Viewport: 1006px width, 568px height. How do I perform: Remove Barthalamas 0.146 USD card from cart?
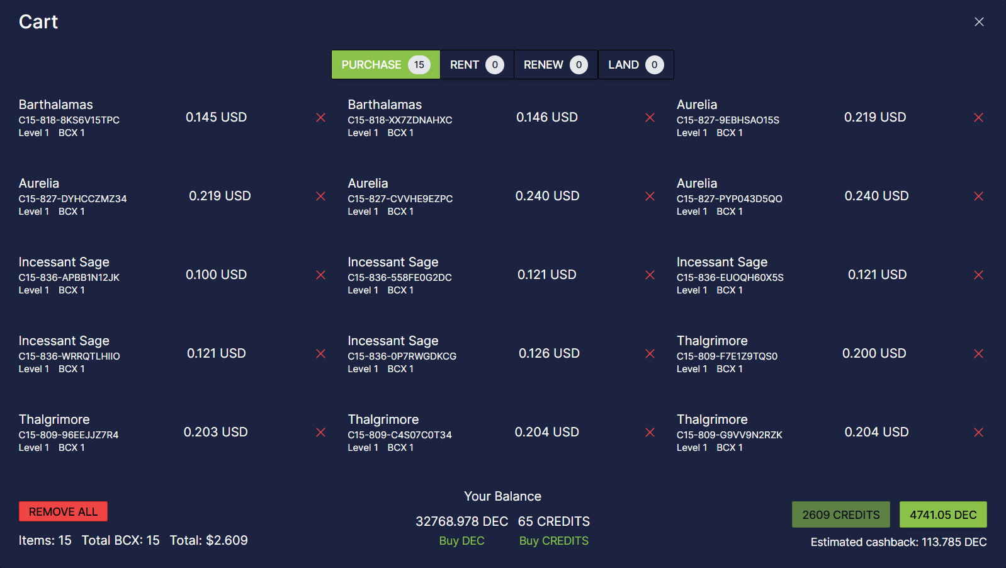650,118
